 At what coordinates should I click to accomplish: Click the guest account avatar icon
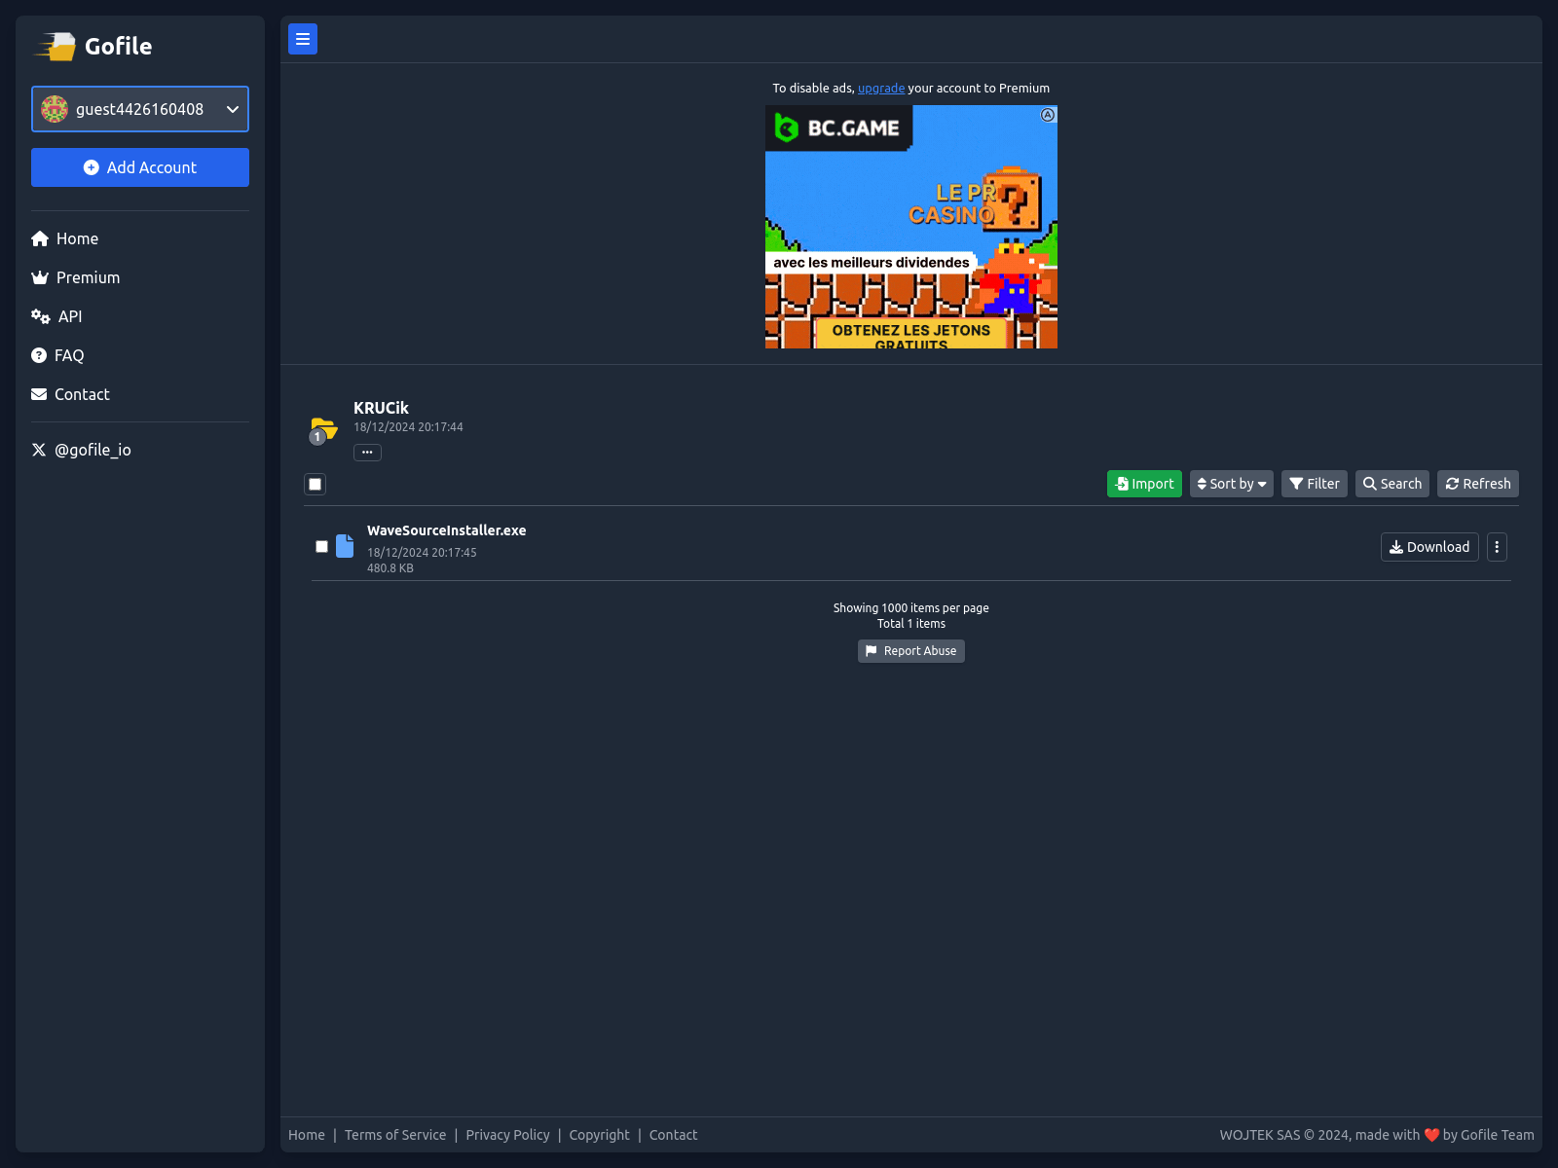[x=55, y=109]
